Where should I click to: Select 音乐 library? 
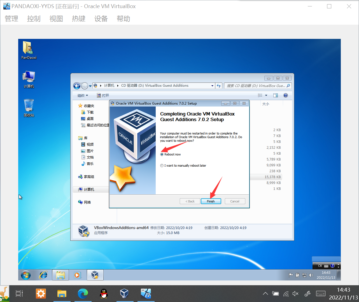(x=87, y=164)
